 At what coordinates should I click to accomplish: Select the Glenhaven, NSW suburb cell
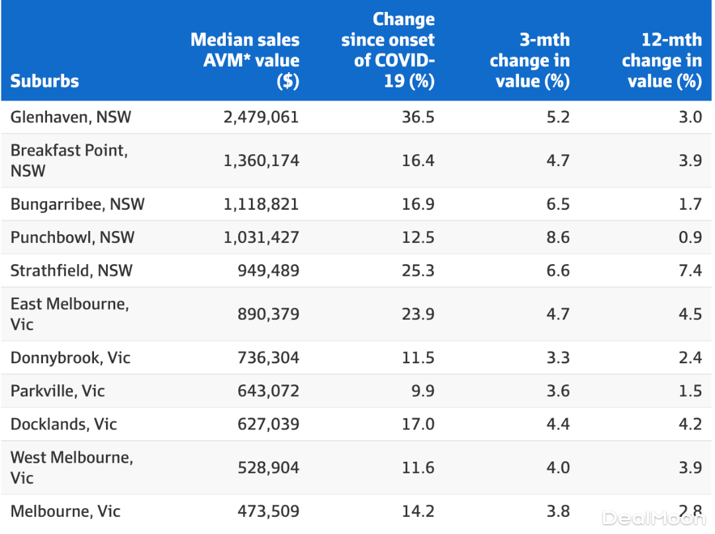pyautogui.click(x=71, y=117)
